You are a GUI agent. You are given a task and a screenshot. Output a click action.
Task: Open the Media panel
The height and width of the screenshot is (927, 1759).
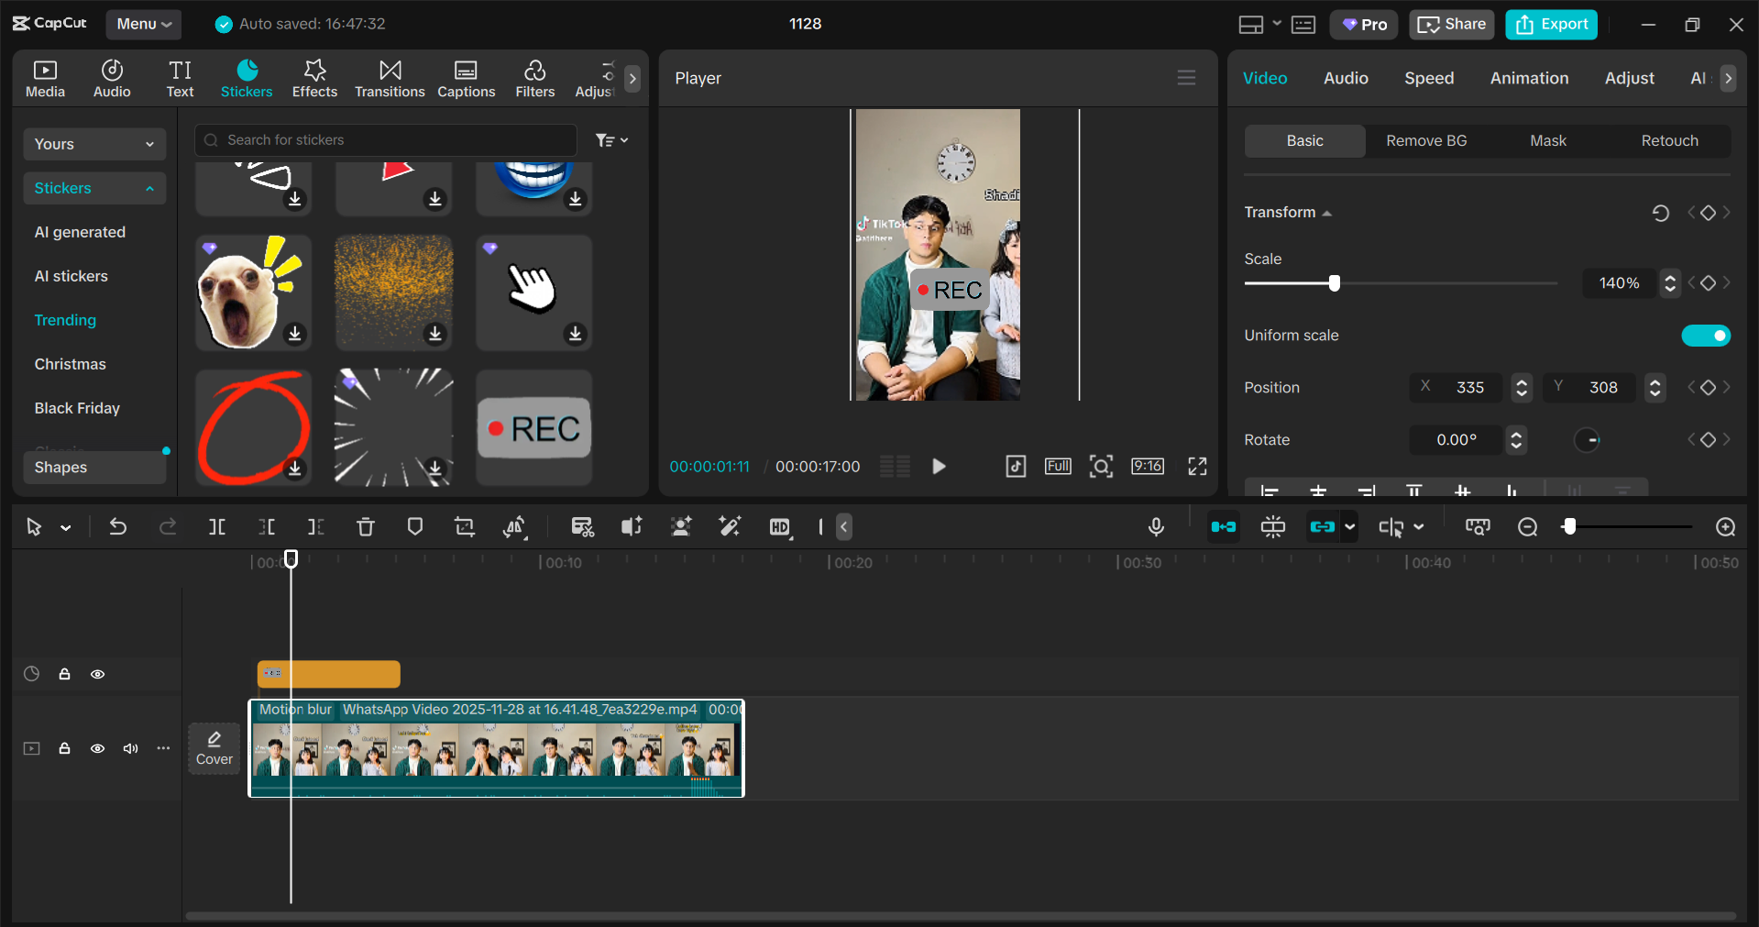click(x=45, y=78)
